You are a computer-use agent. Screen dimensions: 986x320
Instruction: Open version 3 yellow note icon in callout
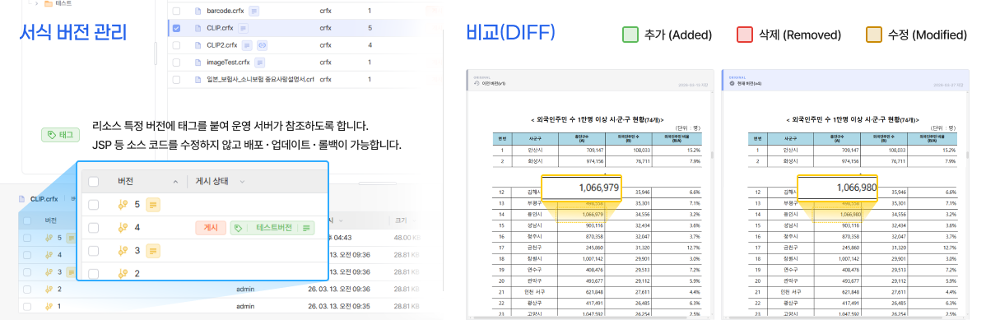click(x=153, y=251)
